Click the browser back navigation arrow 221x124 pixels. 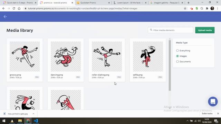click(x=3, y=8)
